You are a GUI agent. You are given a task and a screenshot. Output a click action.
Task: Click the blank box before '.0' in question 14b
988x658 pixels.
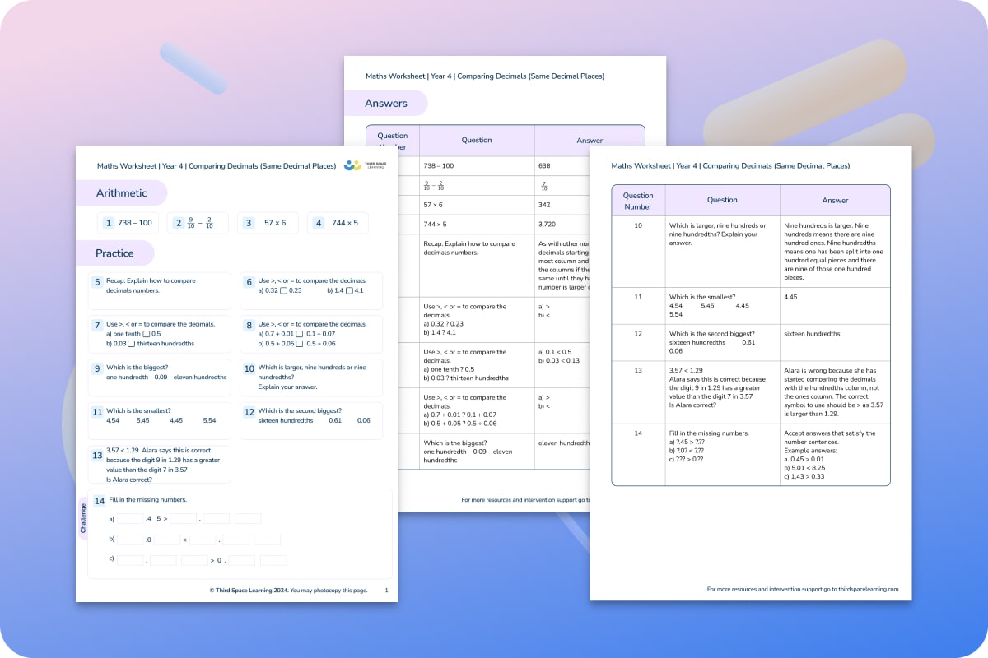[x=129, y=540]
